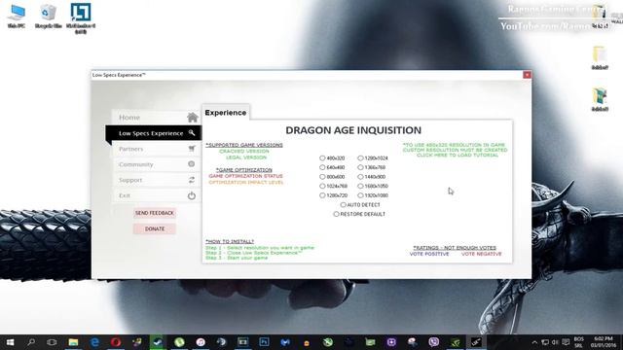
Task: Choose the Restore Default radio option
Action: click(x=359, y=214)
